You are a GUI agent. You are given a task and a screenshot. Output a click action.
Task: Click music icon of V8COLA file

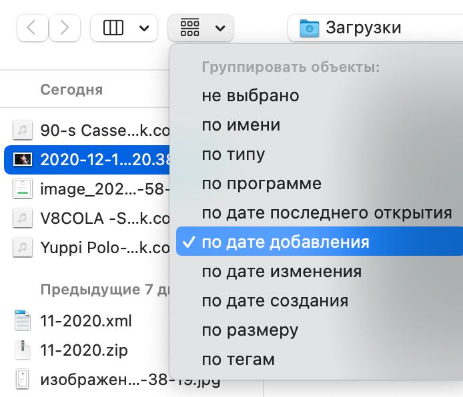[x=23, y=218]
